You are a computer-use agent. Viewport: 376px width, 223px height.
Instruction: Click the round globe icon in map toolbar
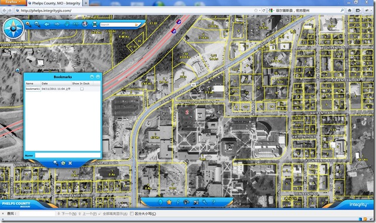[85, 24]
